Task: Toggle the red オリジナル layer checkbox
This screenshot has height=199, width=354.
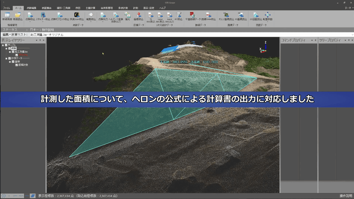Action: (17, 55)
